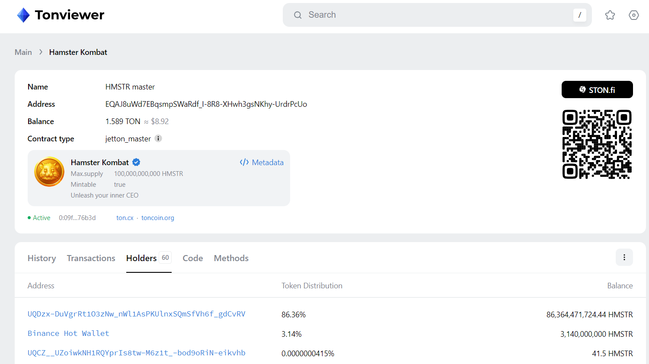
Task: Click the Tonviewer diamond logo icon
Action: (x=23, y=15)
